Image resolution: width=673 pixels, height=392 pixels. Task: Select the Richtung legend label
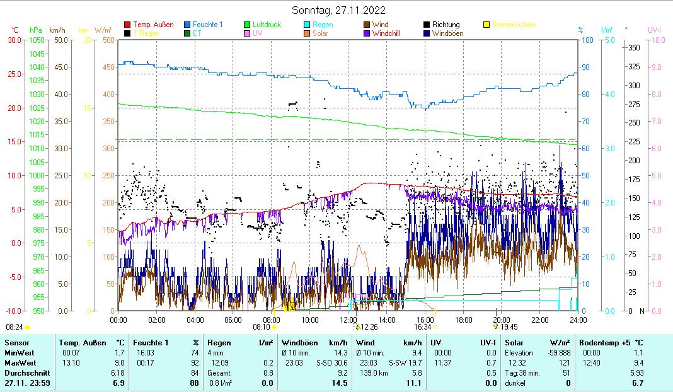(446, 25)
